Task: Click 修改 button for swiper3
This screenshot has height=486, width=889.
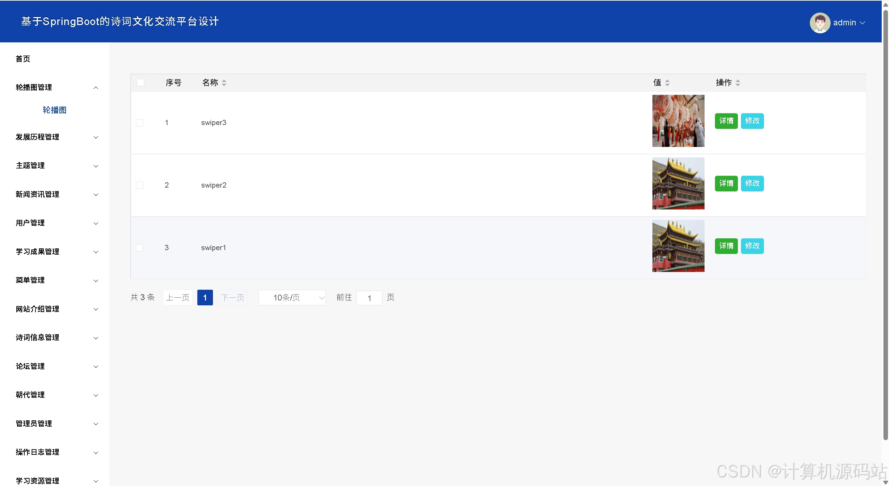Action: tap(752, 121)
